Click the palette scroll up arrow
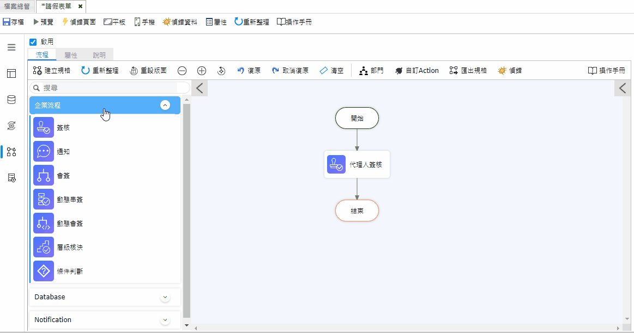The width and height of the screenshot is (634, 333). (x=186, y=99)
